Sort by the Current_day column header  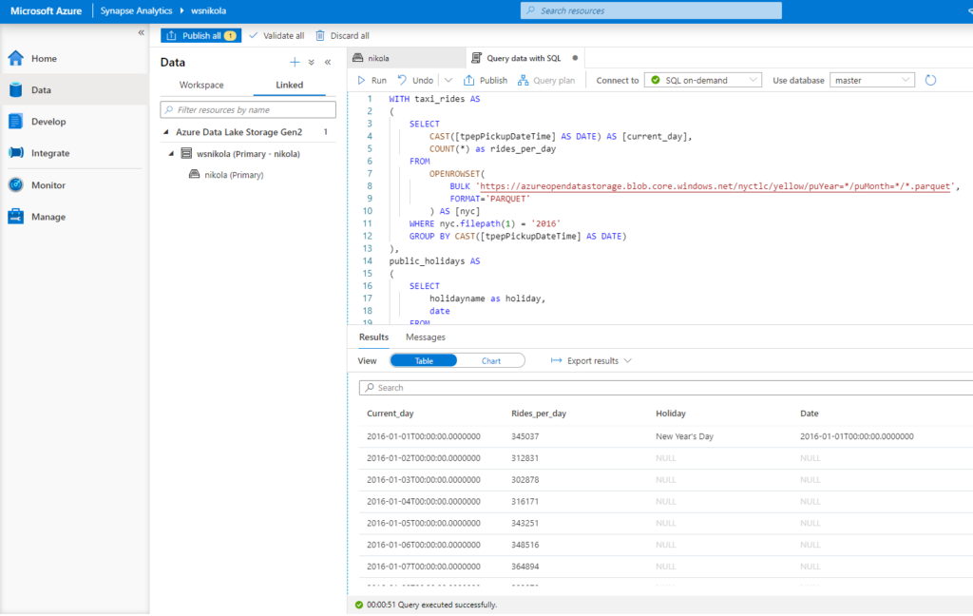(x=390, y=414)
